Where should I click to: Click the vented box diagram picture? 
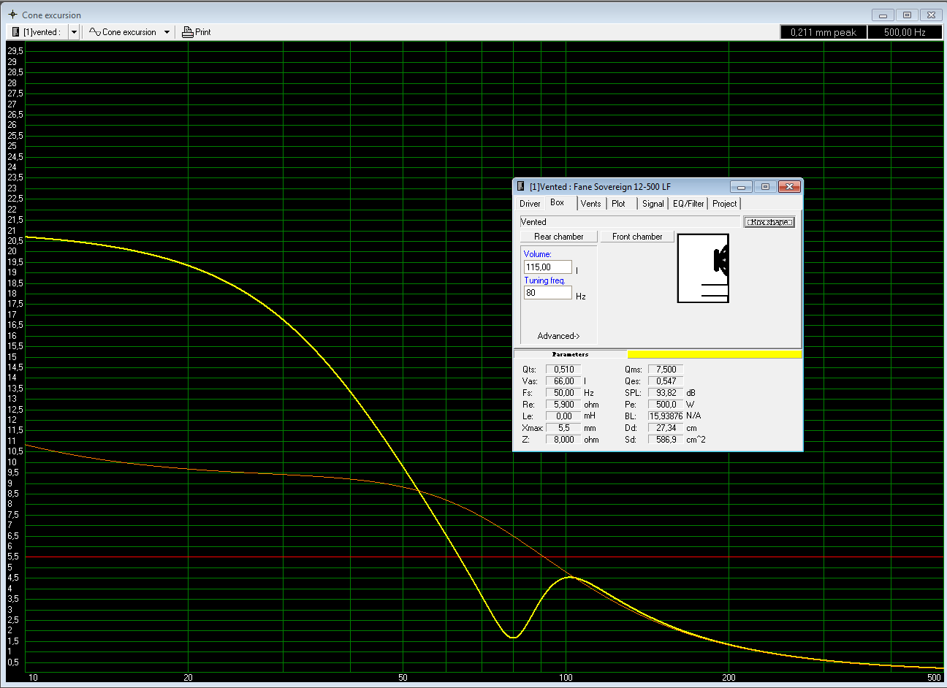[703, 268]
